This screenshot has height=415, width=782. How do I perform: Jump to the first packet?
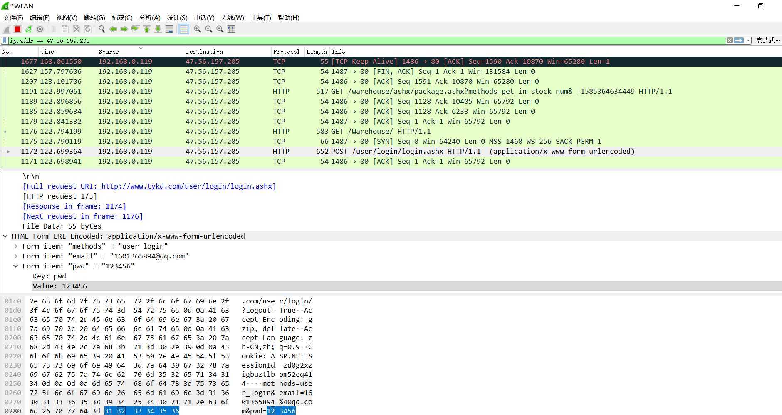tap(147, 29)
